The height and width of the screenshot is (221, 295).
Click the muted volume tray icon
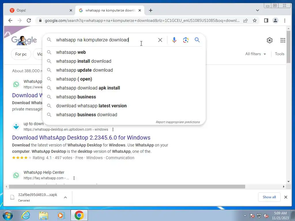[266, 216]
